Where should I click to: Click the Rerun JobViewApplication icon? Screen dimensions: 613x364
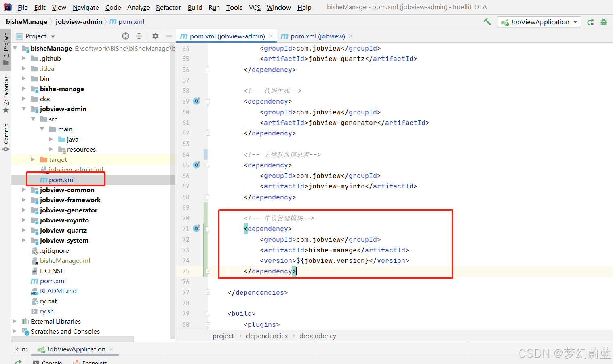click(591, 22)
